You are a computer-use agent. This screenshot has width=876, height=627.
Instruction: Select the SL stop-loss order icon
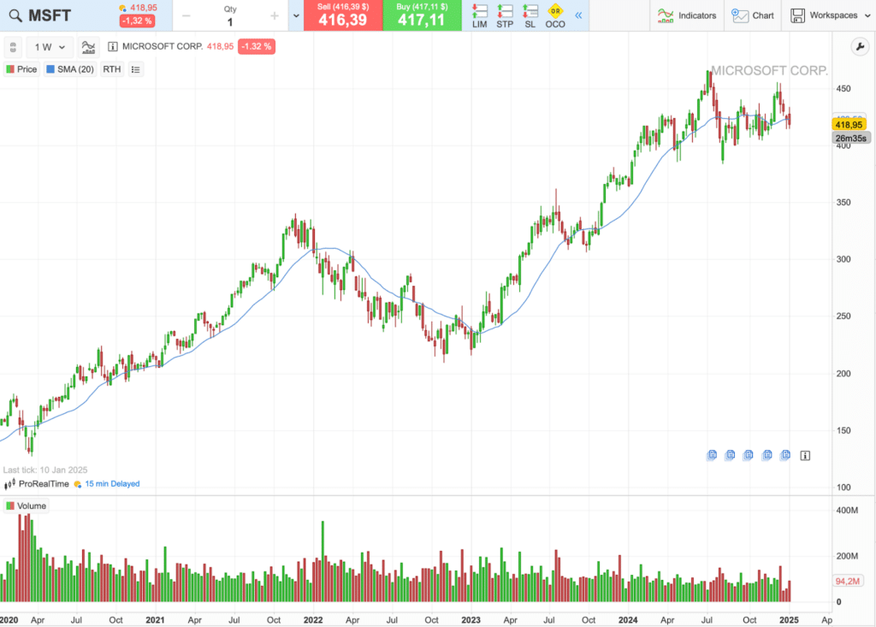530,15
